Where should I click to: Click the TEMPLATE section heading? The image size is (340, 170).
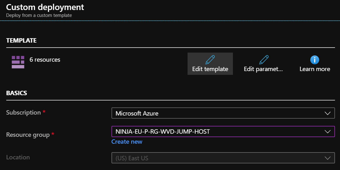[21, 40]
